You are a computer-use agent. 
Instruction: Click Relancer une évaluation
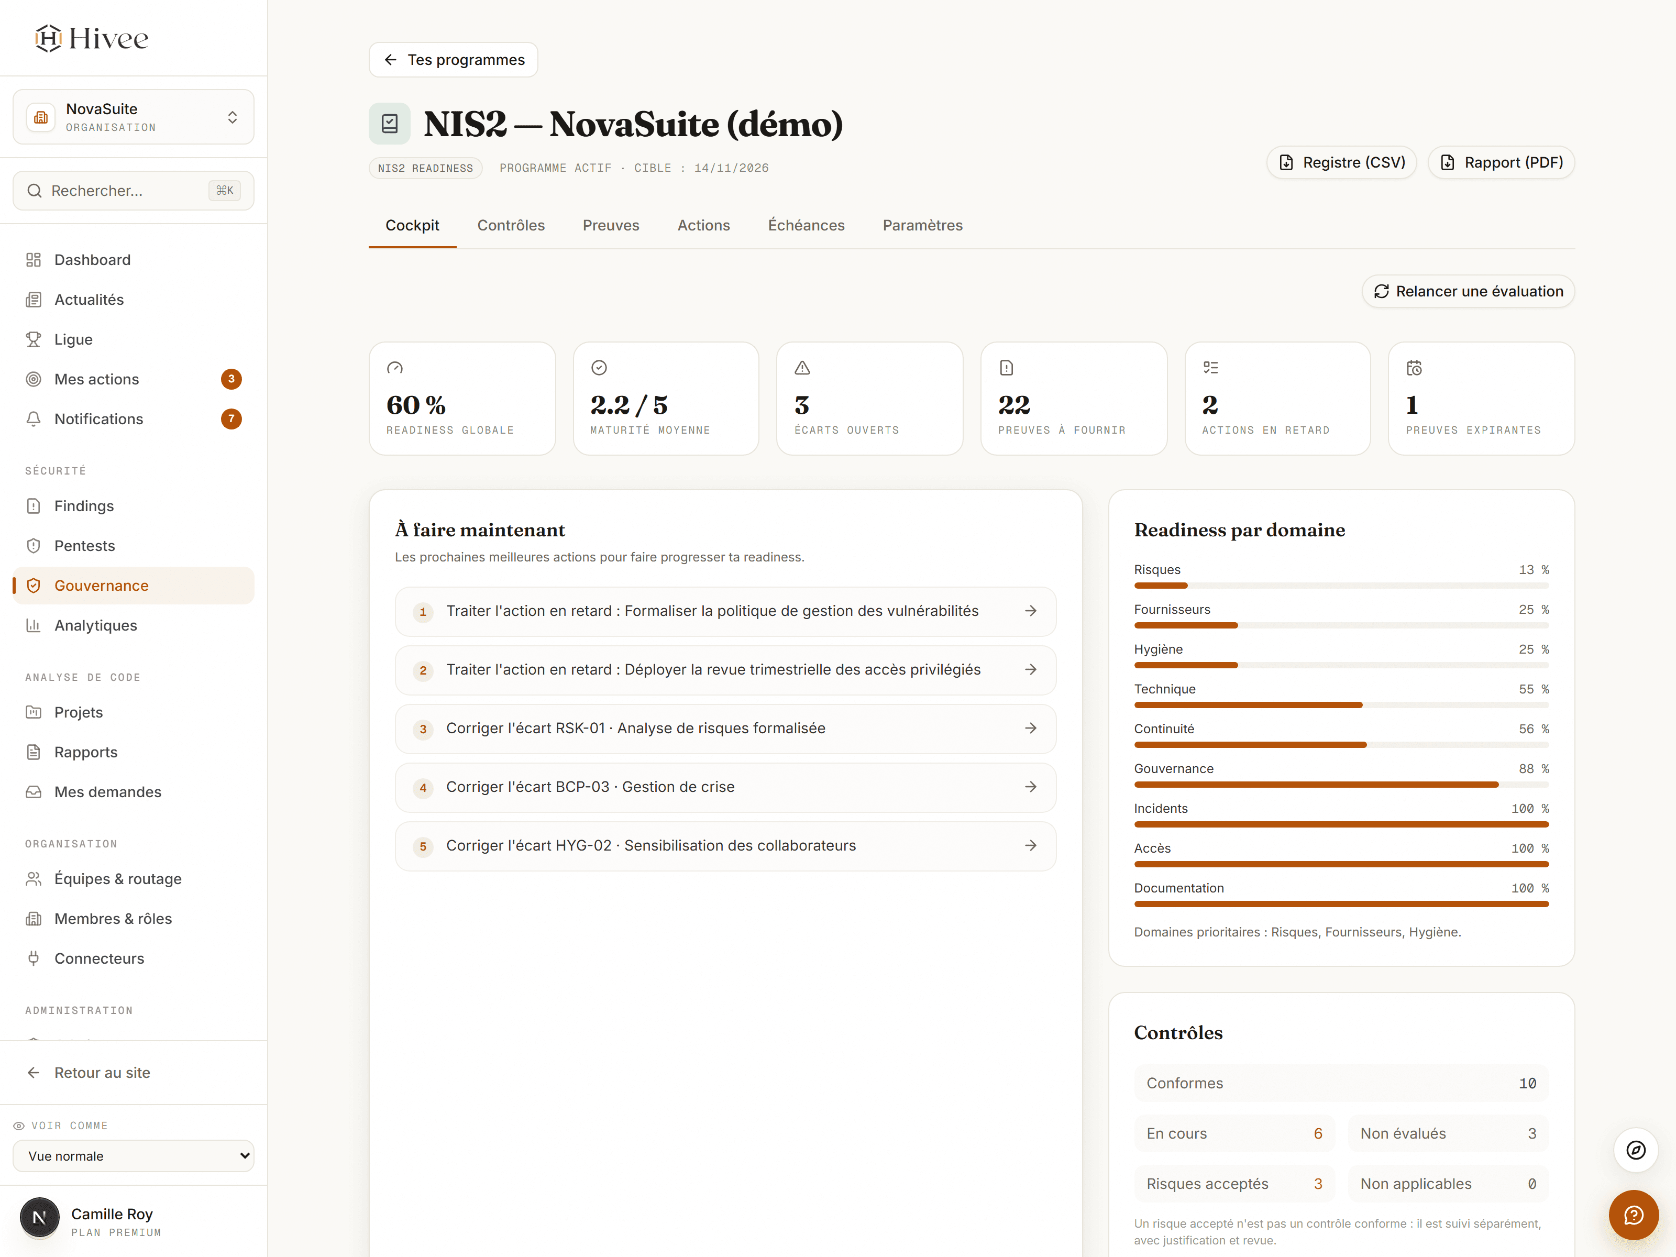coord(1469,292)
